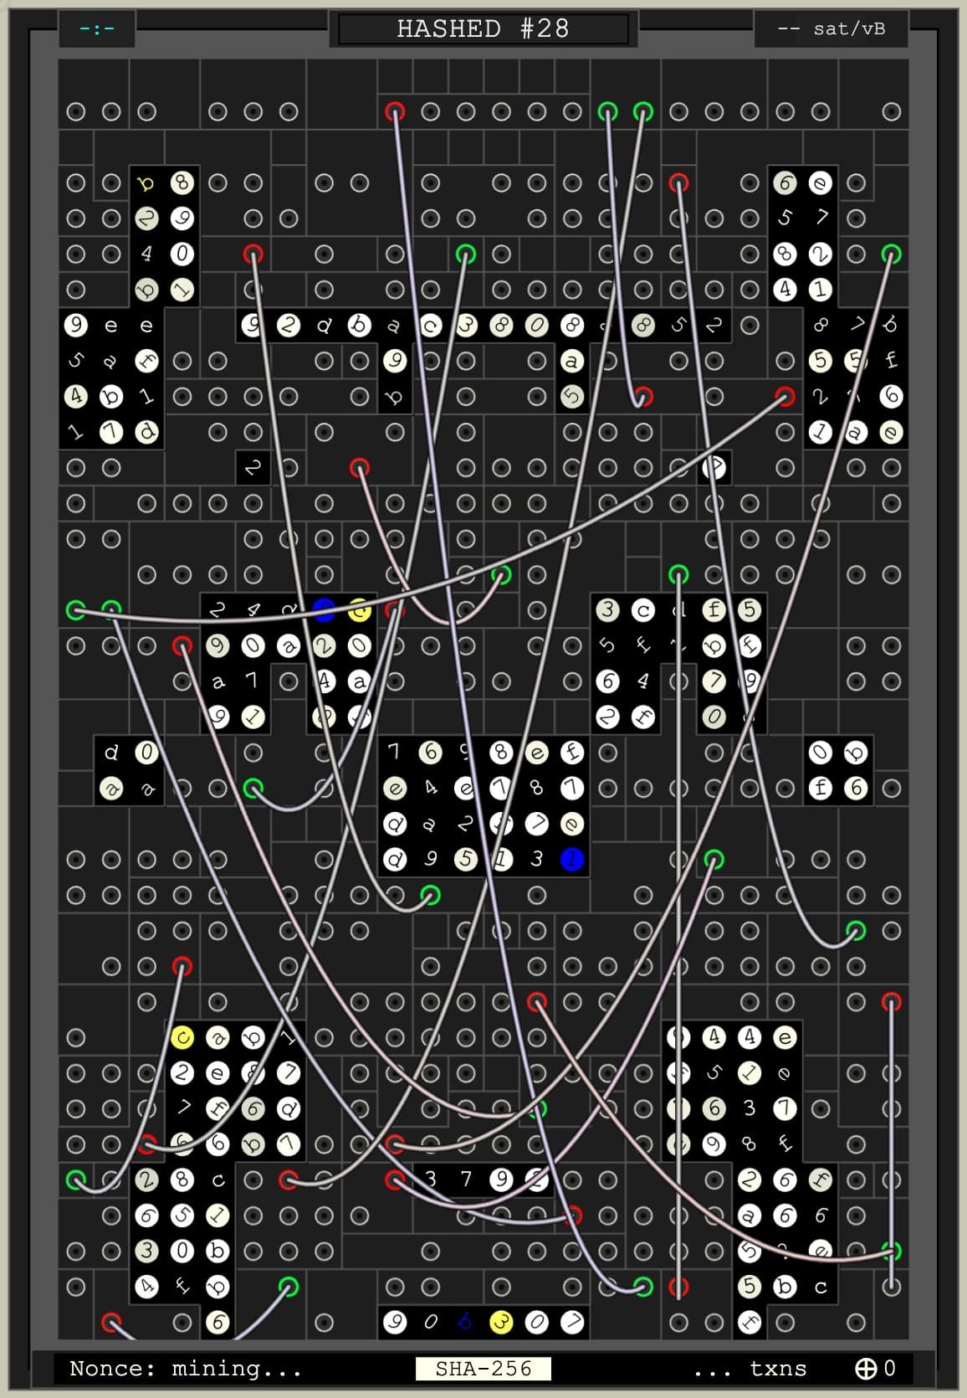The width and height of the screenshot is (967, 1398).
Task: Click the solid blue dot in center hex block
Action: pos(572,859)
